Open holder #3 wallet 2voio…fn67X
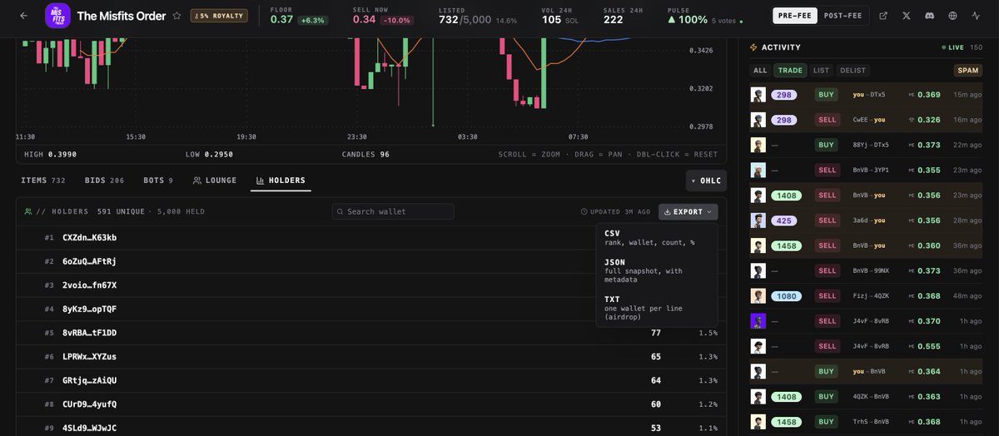Image resolution: width=999 pixels, height=436 pixels. pyautogui.click(x=89, y=285)
